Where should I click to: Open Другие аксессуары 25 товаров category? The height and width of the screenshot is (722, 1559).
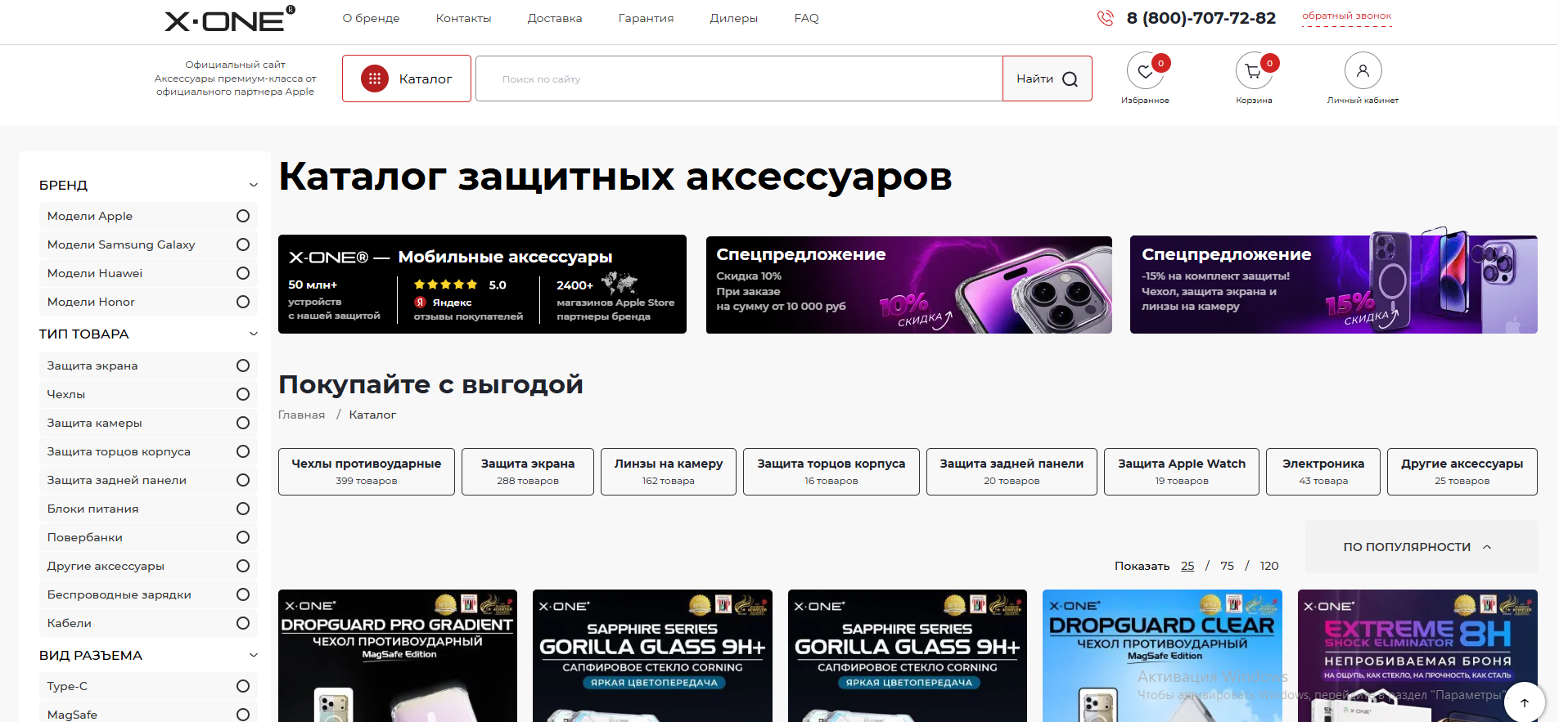(x=1462, y=472)
